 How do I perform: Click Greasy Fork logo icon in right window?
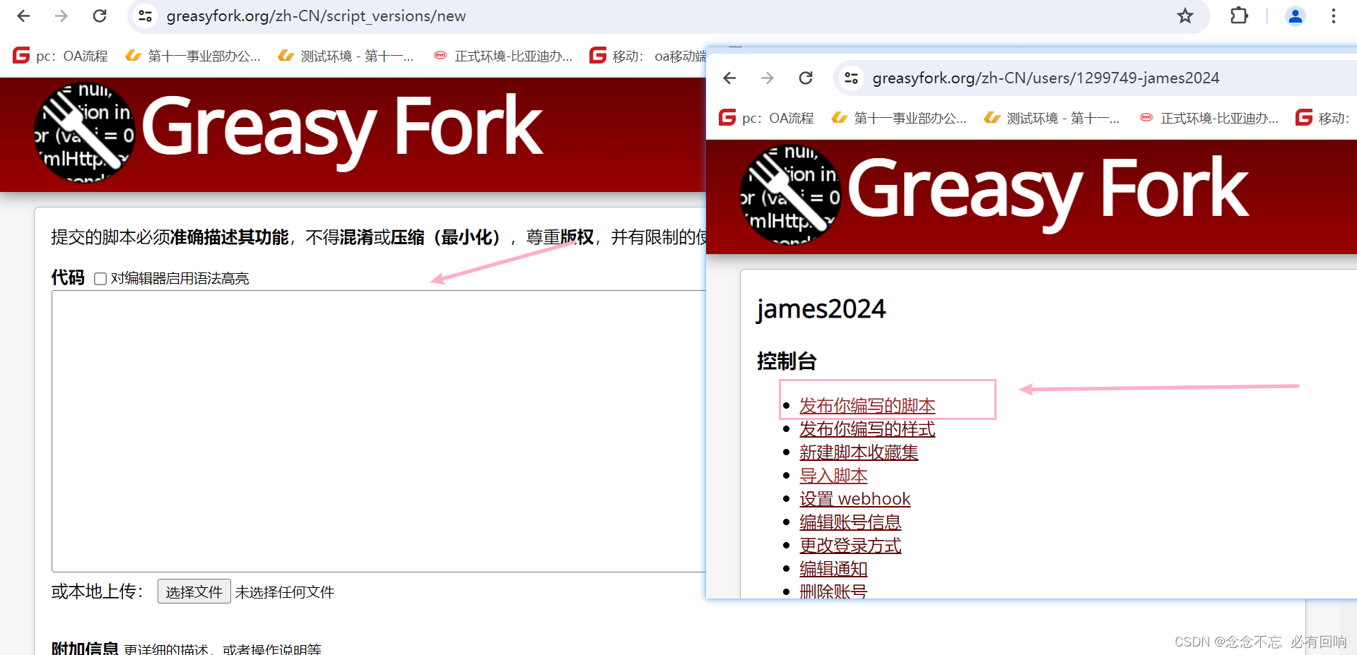[x=791, y=194]
